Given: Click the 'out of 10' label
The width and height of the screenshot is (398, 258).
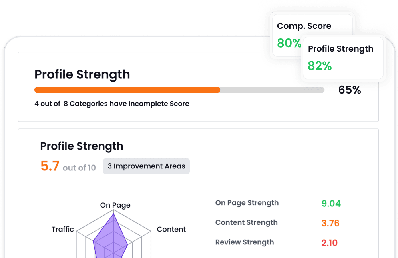Looking at the screenshot, I should [79, 168].
